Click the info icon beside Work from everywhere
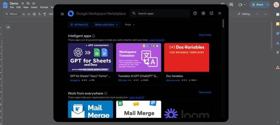Screen dimensions: 280x125 click(106, 93)
